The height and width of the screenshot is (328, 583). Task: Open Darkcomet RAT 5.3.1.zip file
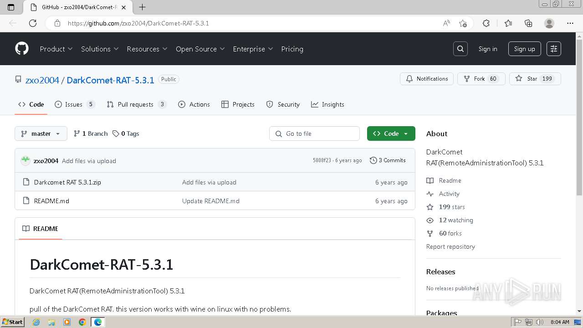(x=67, y=182)
